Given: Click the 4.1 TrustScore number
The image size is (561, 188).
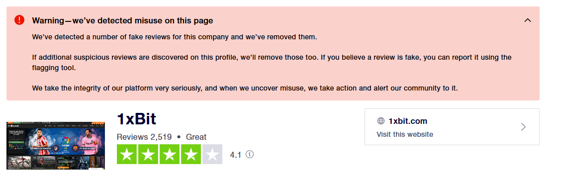Looking at the screenshot, I should [235, 155].
